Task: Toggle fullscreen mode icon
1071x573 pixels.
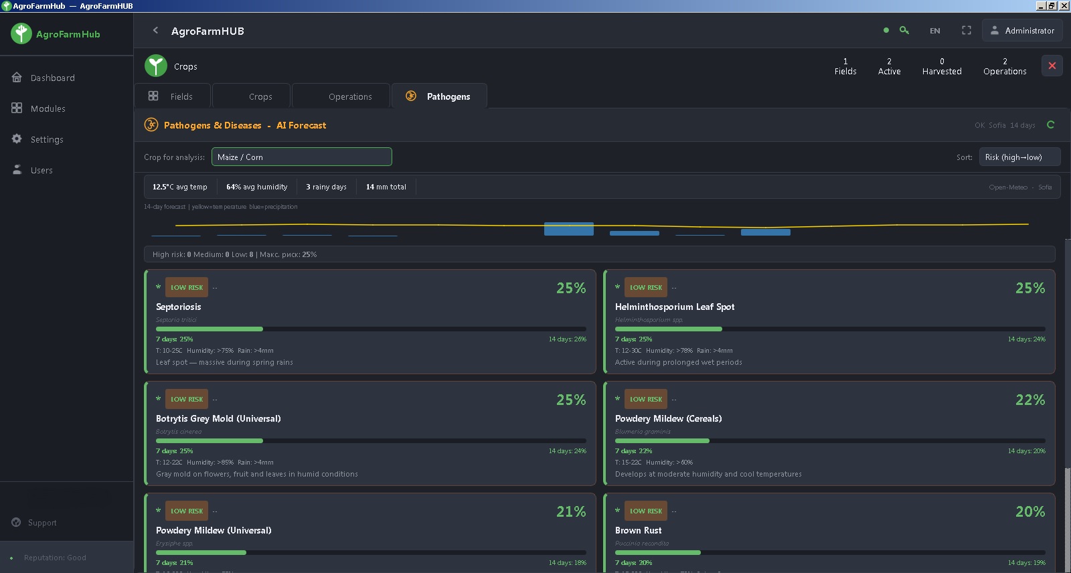Action: 967,30
